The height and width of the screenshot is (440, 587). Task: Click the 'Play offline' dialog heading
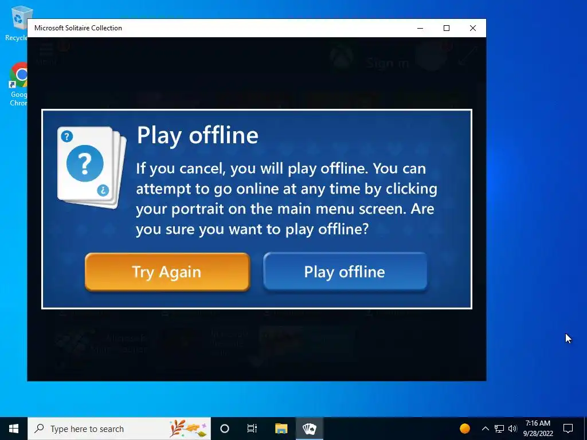198,135
